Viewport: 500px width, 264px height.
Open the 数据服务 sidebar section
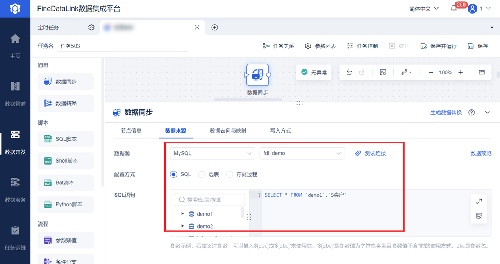(15, 190)
